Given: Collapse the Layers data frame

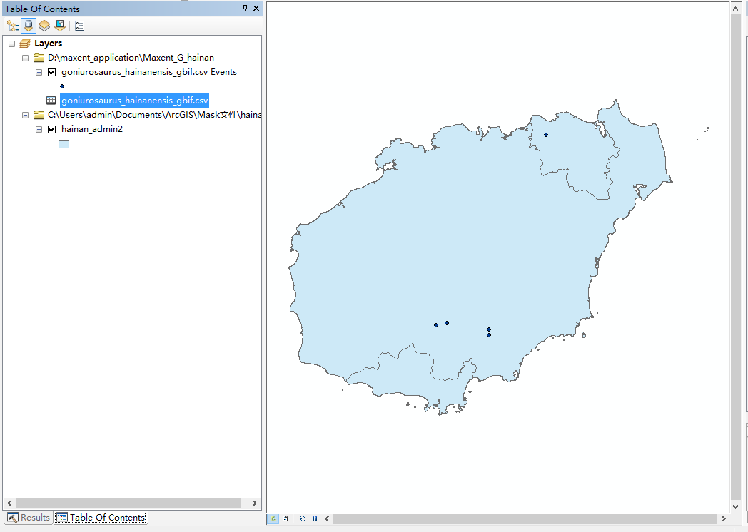Looking at the screenshot, I should coord(12,44).
